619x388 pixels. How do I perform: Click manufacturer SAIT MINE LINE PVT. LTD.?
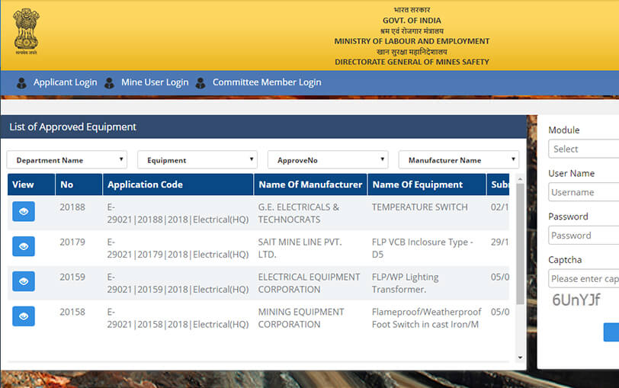click(x=300, y=249)
